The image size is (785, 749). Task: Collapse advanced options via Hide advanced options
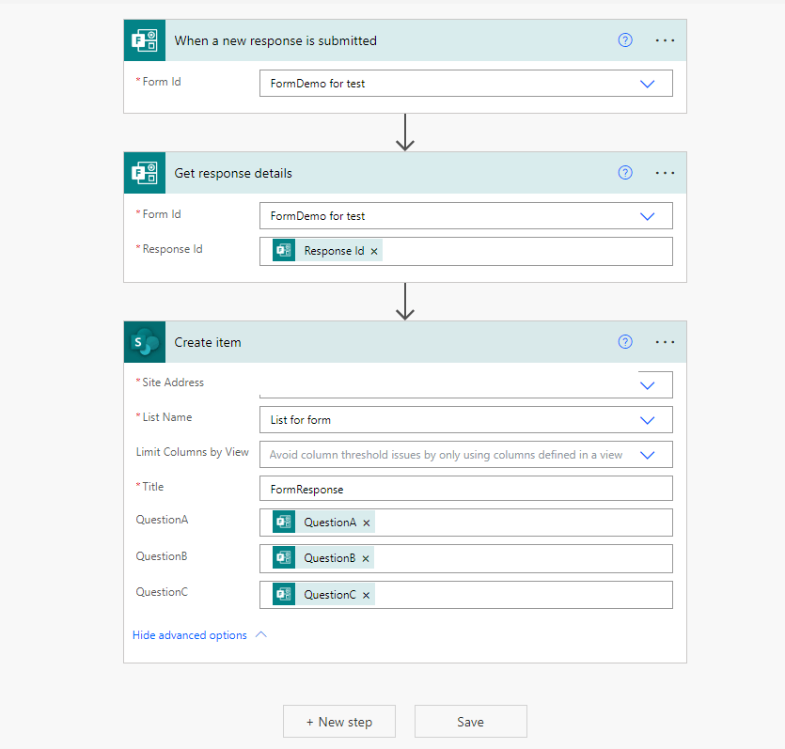click(x=189, y=634)
